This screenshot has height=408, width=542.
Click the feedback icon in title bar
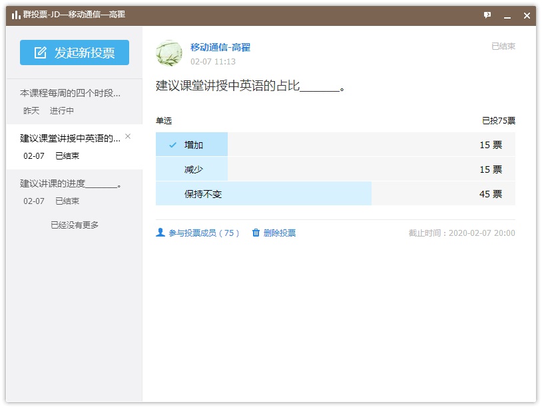pos(487,15)
